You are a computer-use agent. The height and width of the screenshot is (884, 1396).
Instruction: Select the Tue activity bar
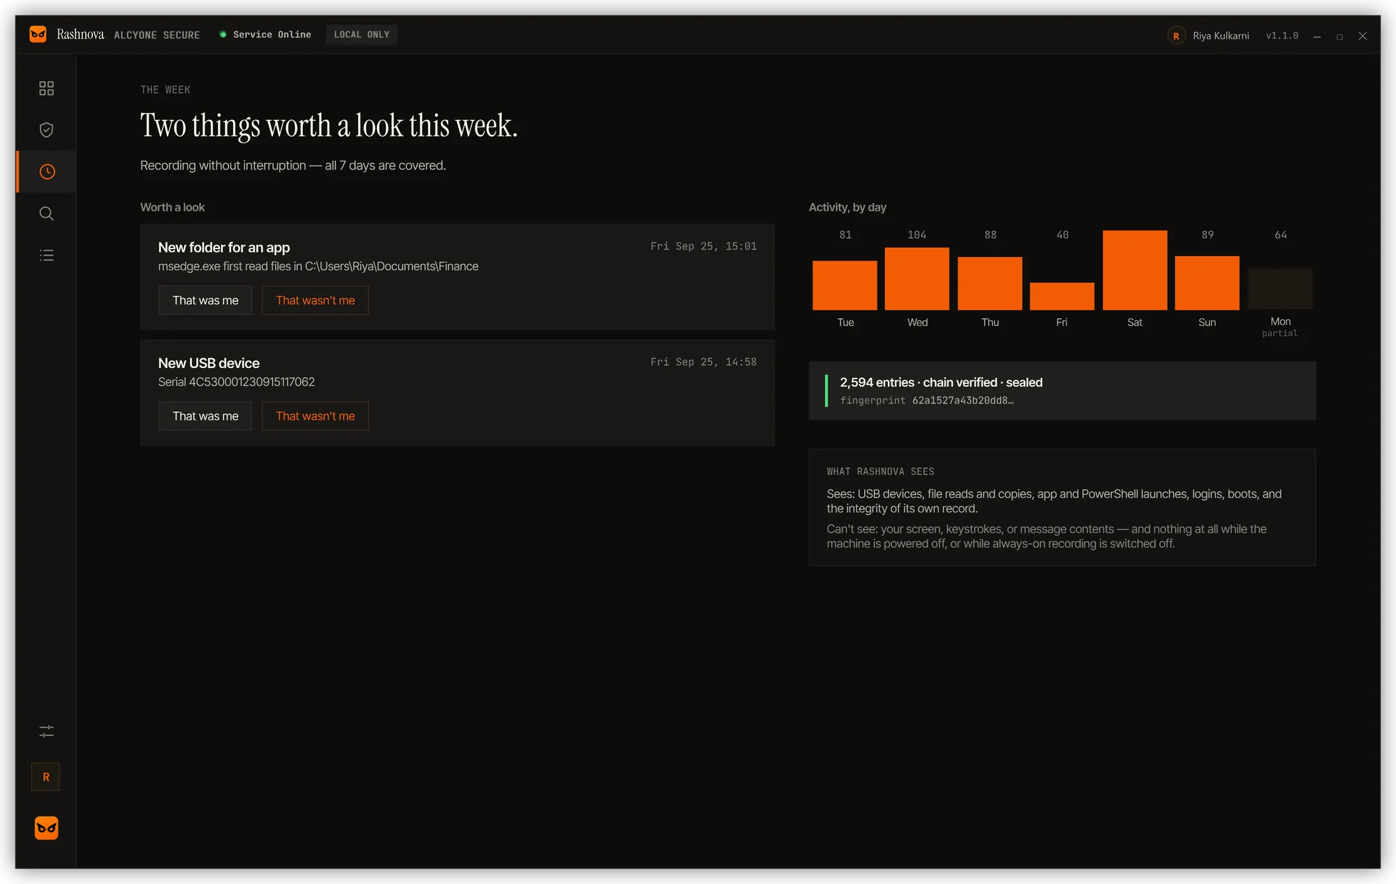click(x=845, y=285)
